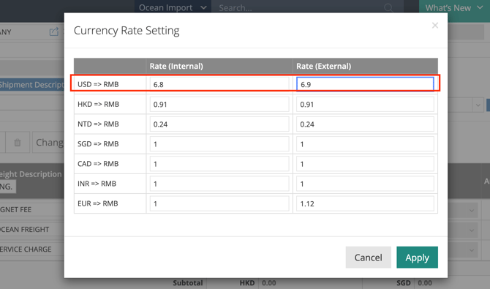
Task: Click the SGD => RMB row label
Action: point(98,144)
